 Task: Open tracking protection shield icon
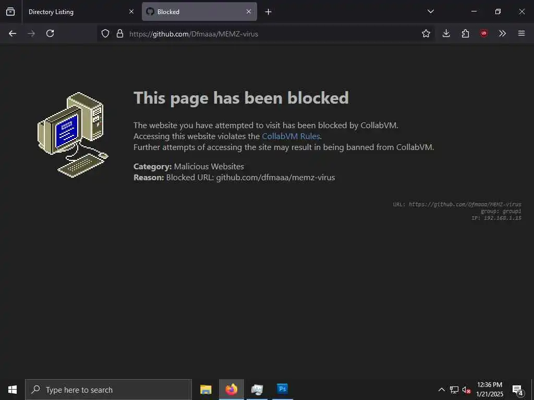tap(105, 33)
